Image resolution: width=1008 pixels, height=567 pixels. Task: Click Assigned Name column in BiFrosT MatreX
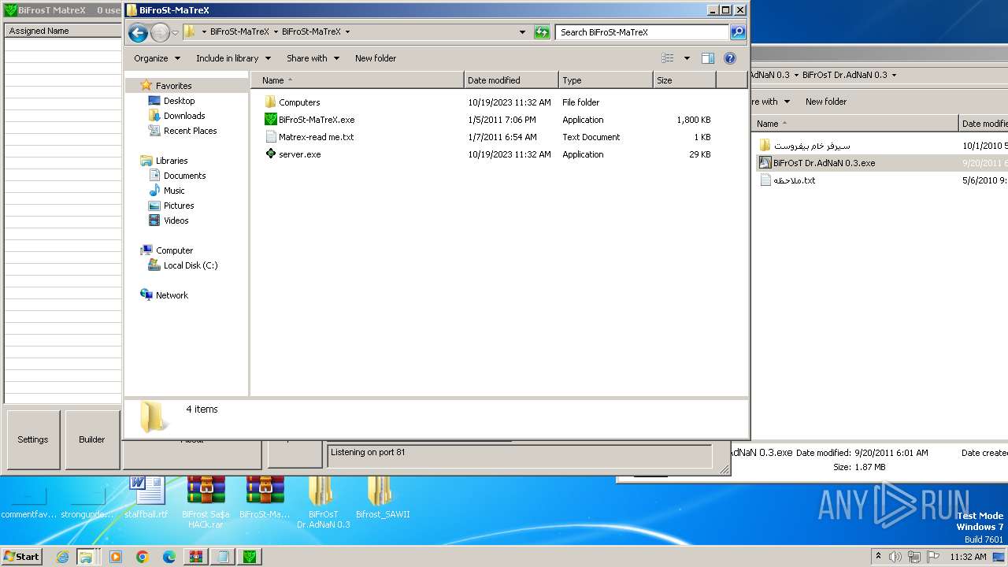[x=63, y=31]
